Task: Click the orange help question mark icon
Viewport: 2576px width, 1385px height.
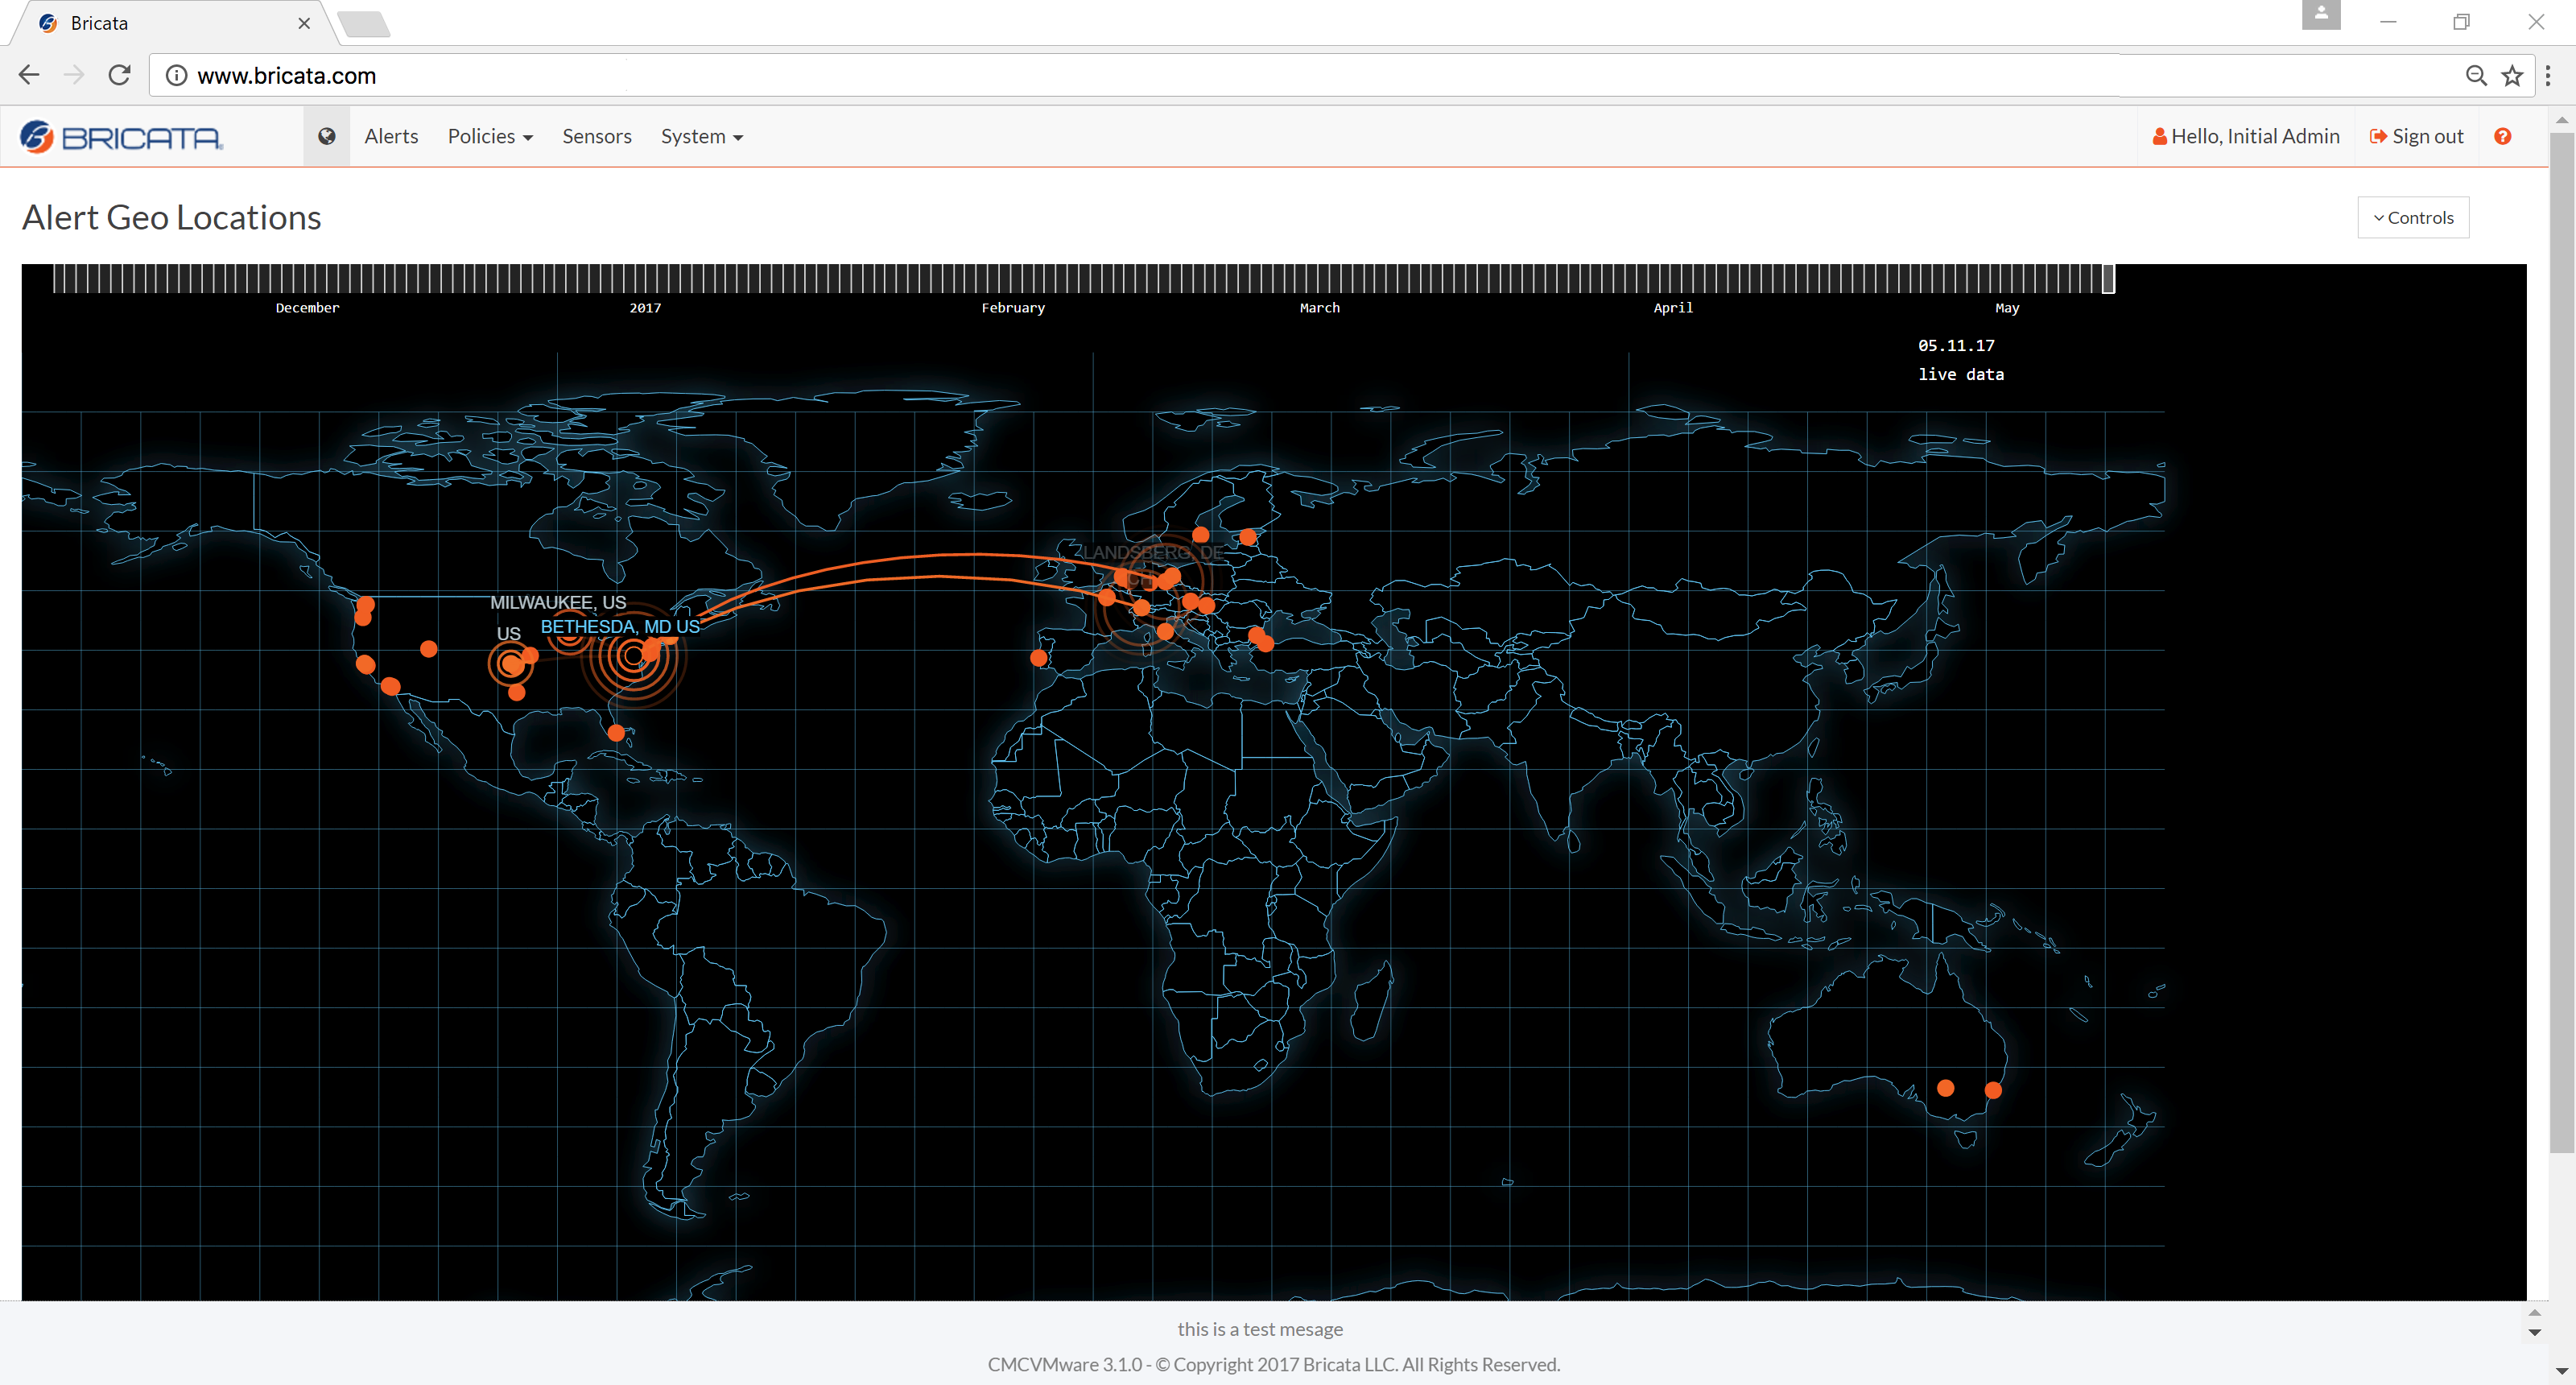Action: coord(2502,136)
